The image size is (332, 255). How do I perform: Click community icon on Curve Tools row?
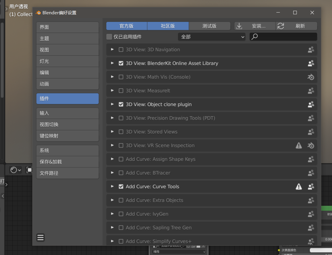tap(311, 187)
